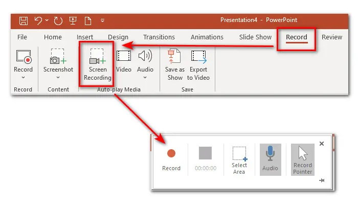Close the screen recording dock
The image size is (358, 208).
(x=322, y=144)
